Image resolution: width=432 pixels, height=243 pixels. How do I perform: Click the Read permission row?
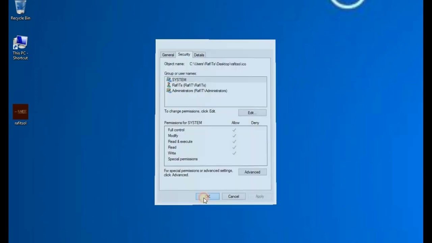pyautogui.click(x=215, y=147)
